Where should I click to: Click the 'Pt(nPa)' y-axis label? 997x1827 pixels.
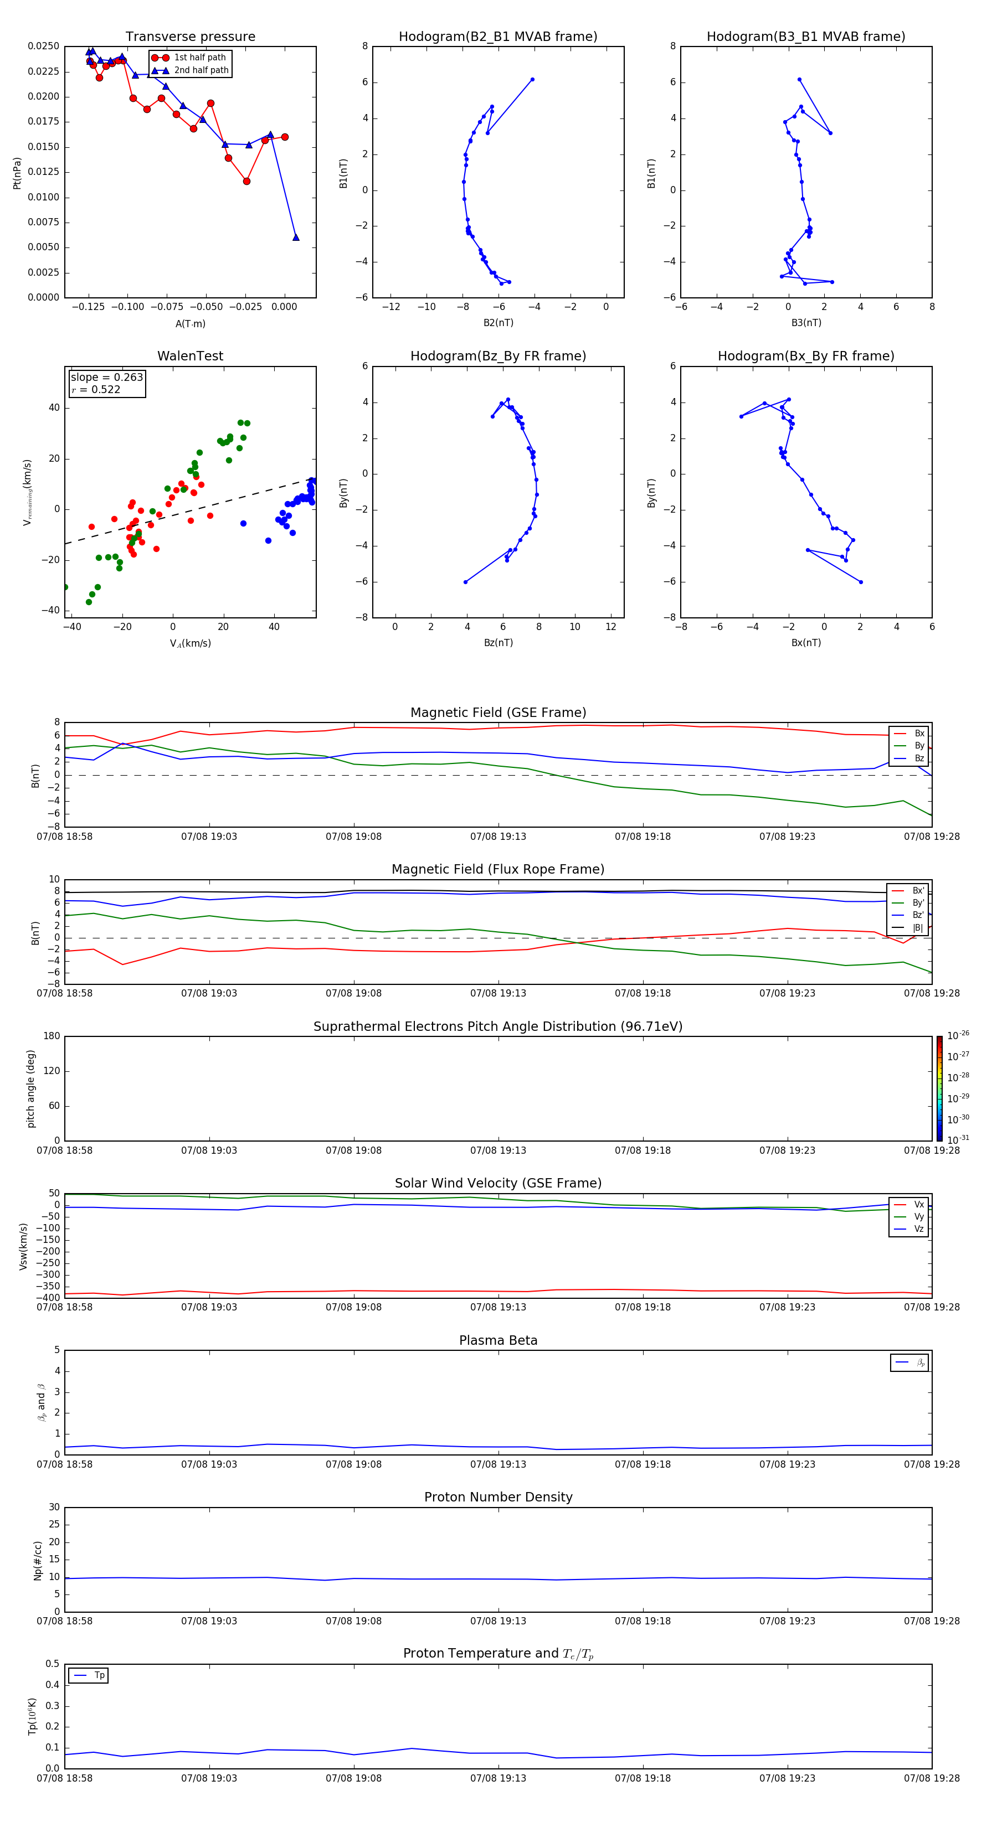[17, 172]
